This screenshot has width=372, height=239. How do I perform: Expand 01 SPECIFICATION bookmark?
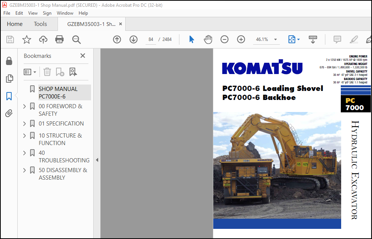[x=24, y=124]
